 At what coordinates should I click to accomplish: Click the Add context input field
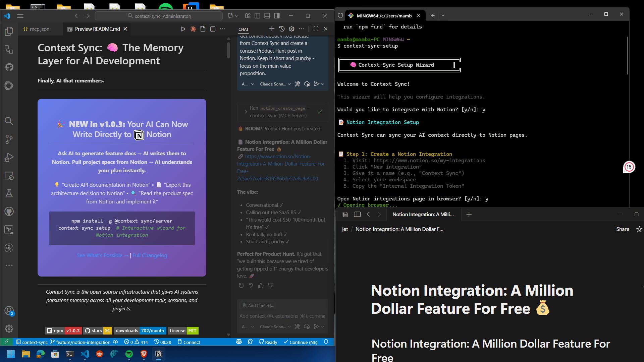coord(282,316)
